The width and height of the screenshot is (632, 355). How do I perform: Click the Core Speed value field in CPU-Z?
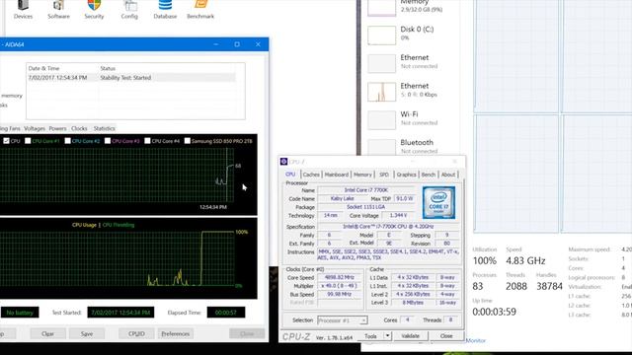340,277
